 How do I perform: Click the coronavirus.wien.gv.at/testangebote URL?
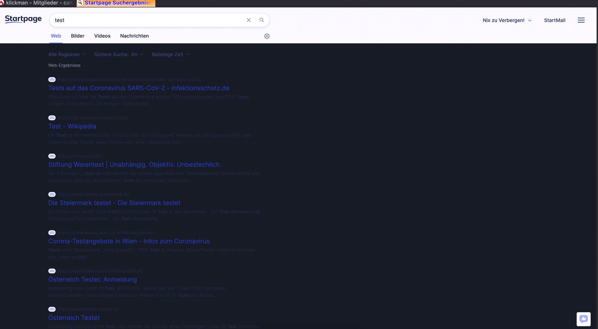105,233
